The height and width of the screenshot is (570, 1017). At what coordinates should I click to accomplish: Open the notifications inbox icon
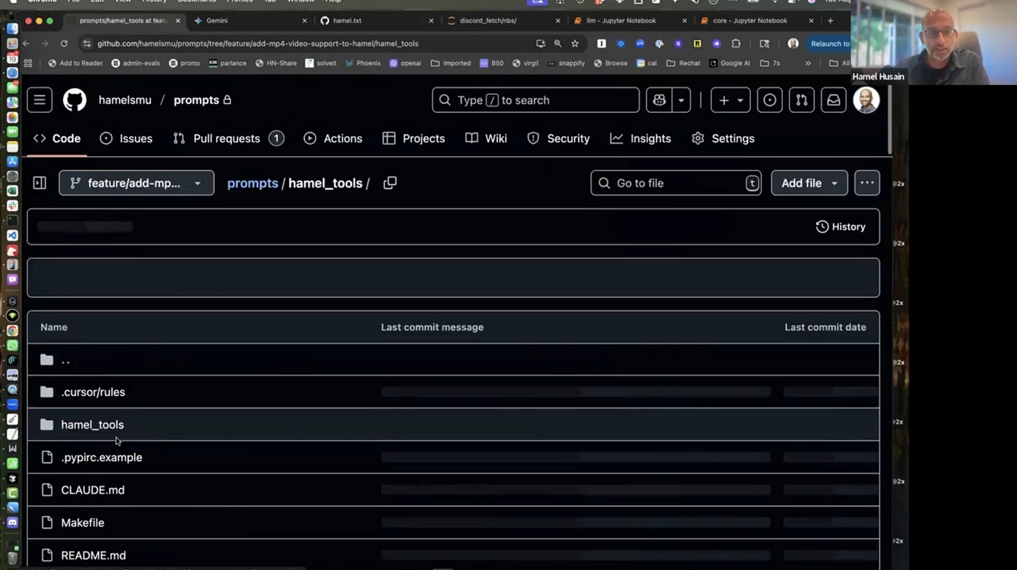(x=833, y=100)
